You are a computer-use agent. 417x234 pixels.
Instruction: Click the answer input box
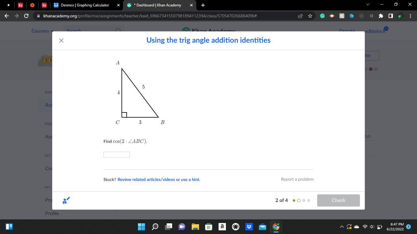point(117,155)
